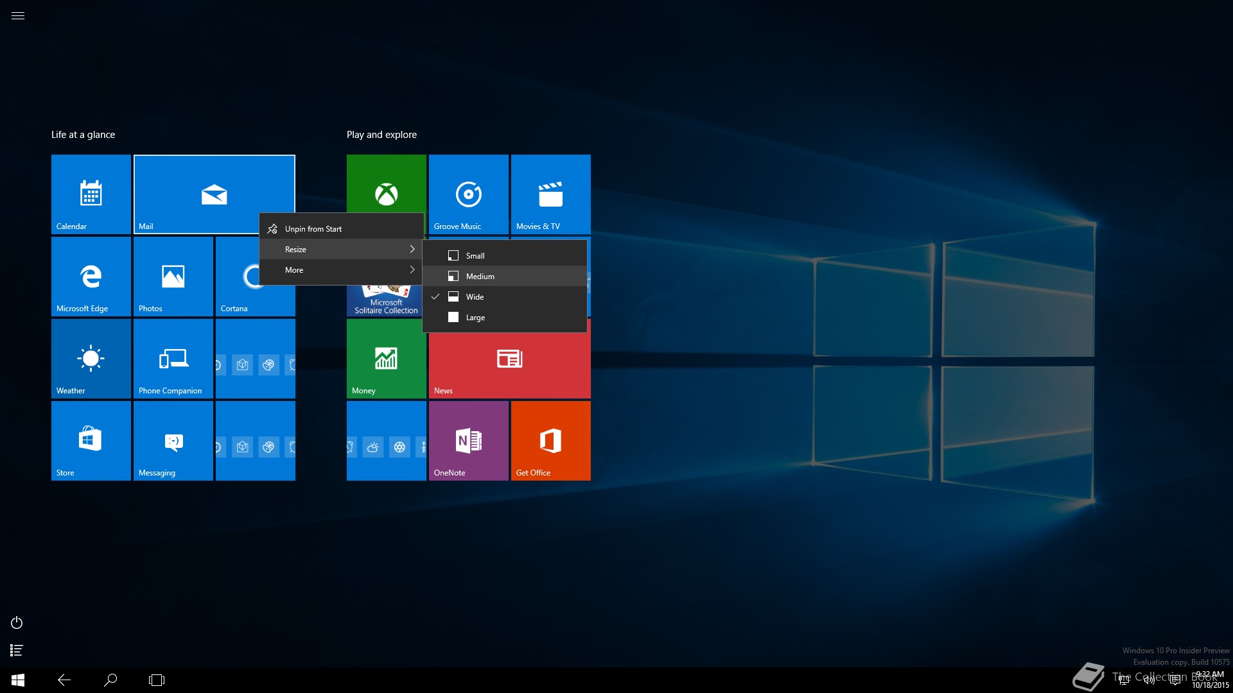
Task: Open the Groove Music tile
Action: [469, 194]
